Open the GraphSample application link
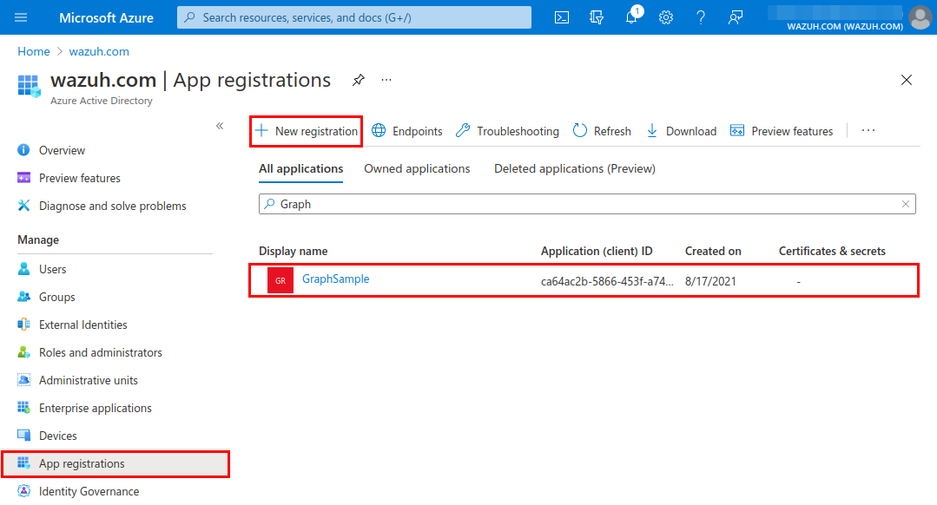Image resolution: width=937 pixels, height=505 pixels. (336, 279)
